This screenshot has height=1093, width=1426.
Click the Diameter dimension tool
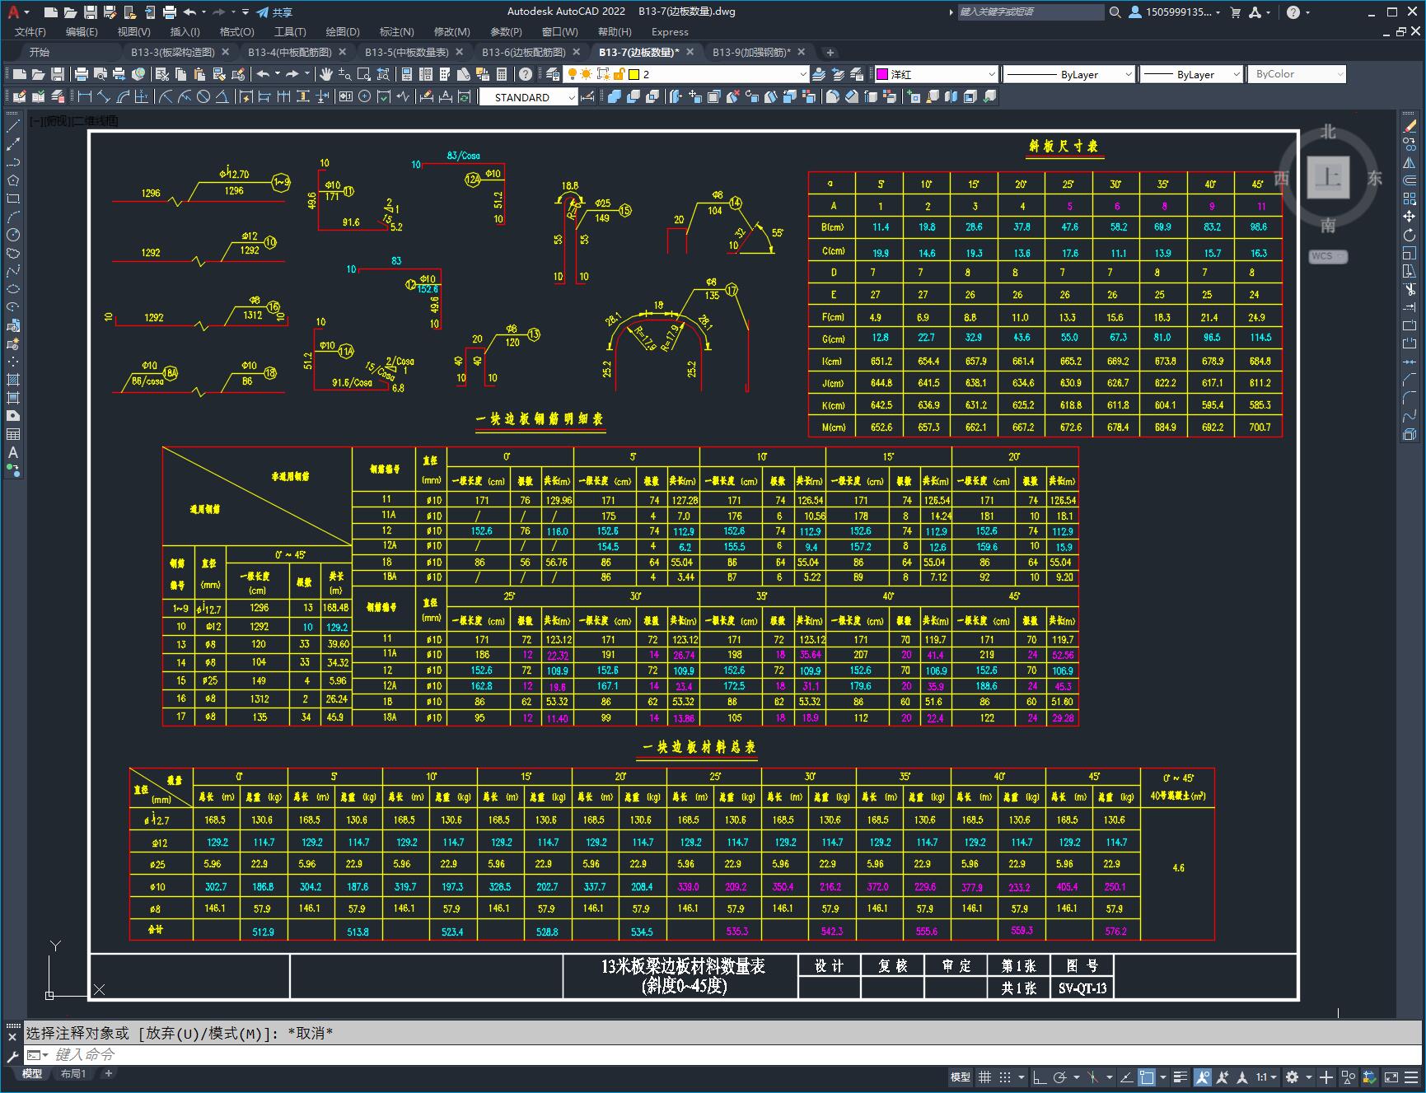[203, 97]
